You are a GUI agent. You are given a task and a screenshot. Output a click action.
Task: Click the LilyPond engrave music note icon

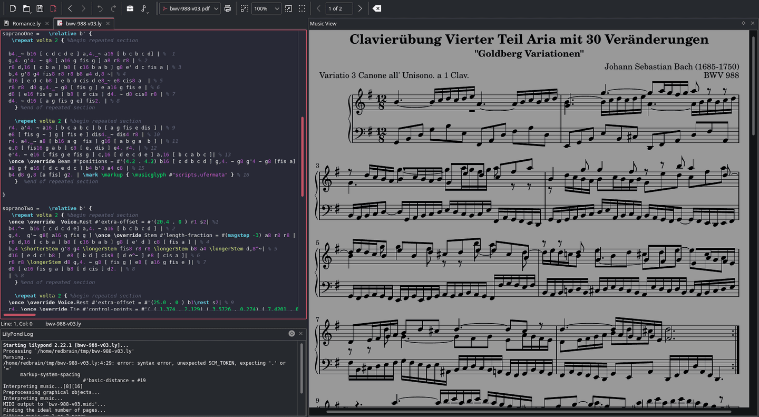(144, 8)
